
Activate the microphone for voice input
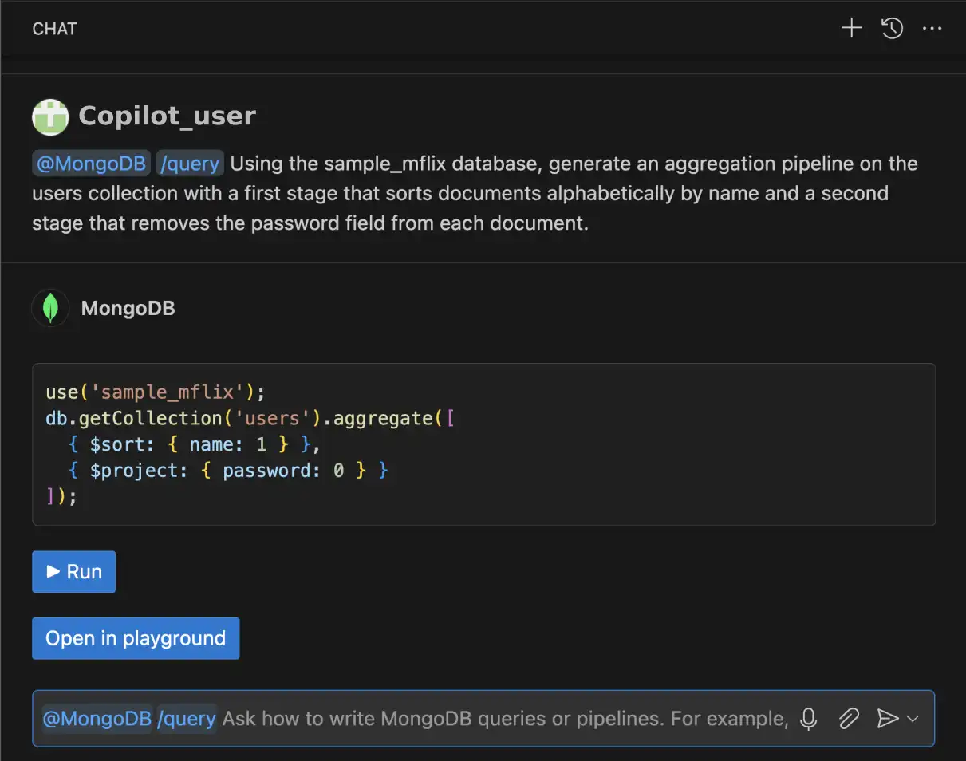tap(808, 719)
